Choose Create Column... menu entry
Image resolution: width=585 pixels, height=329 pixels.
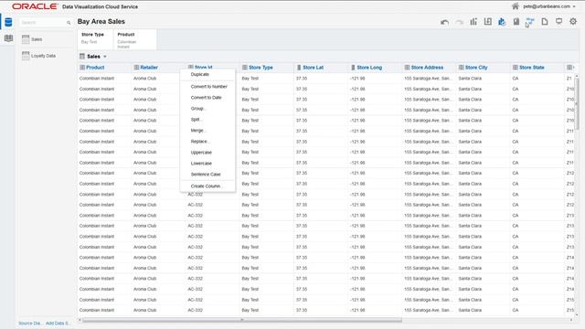tap(207, 186)
